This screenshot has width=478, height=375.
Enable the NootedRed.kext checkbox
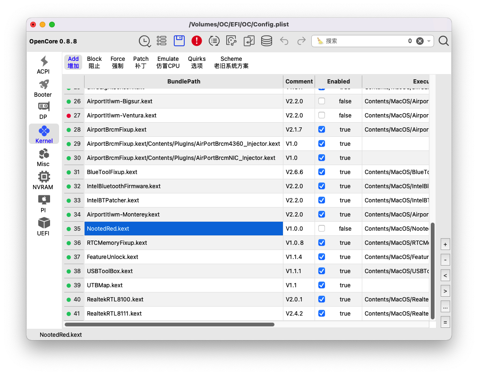tap(322, 229)
